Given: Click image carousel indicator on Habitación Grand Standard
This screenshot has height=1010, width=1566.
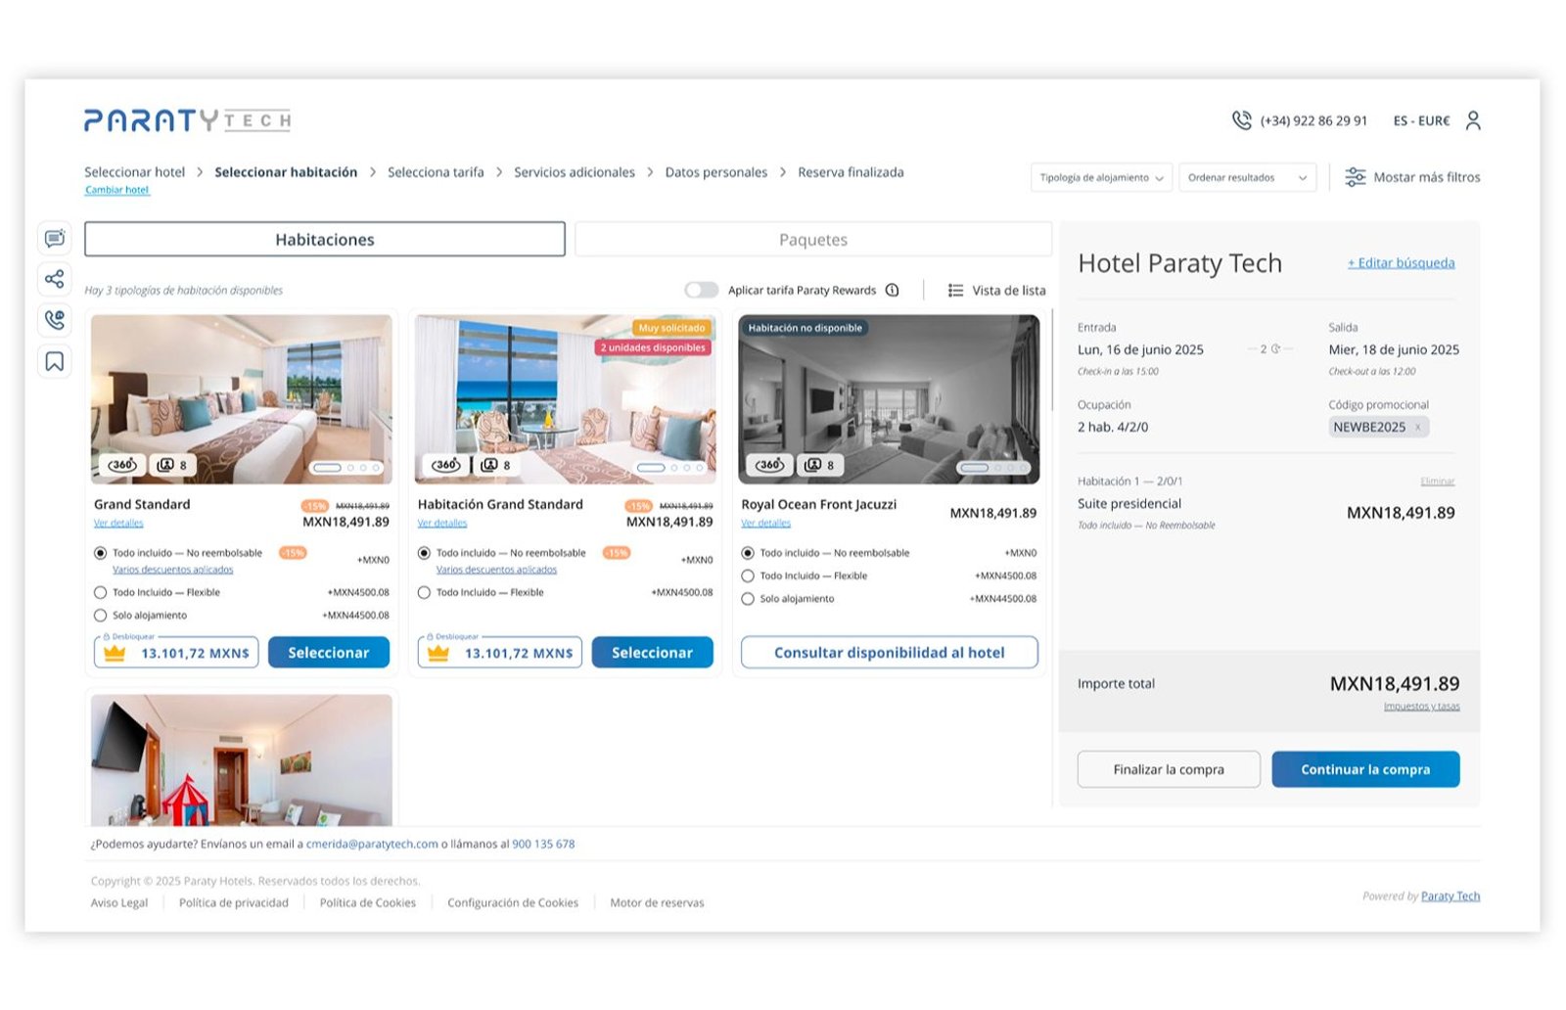Looking at the screenshot, I should (670, 468).
